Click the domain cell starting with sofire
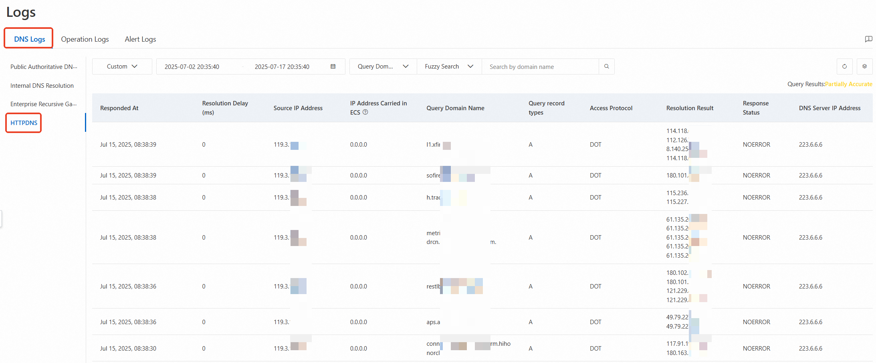The image size is (876, 363). (451, 175)
